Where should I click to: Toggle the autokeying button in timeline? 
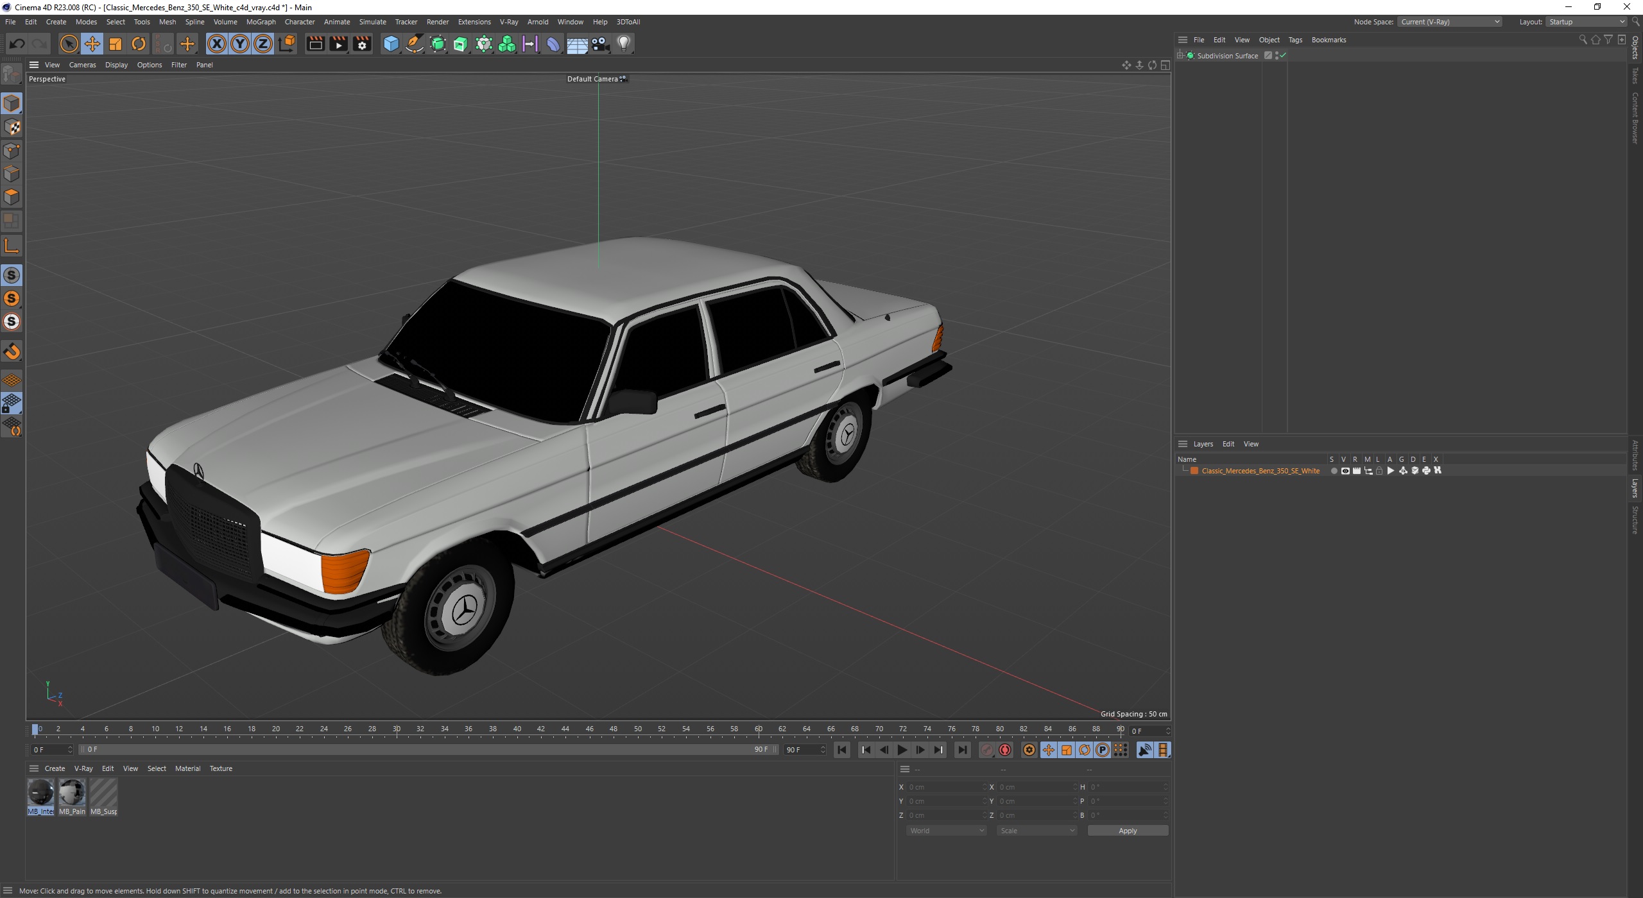(1006, 750)
